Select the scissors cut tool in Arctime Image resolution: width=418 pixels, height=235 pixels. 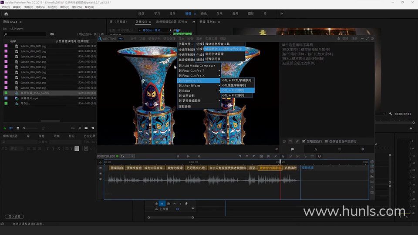point(297,156)
